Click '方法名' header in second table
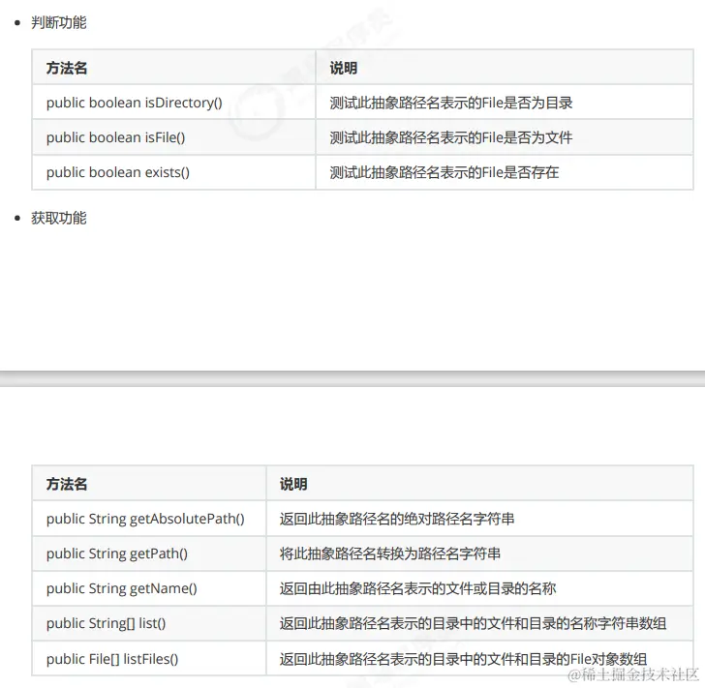705x688 pixels. pyautogui.click(x=67, y=484)
